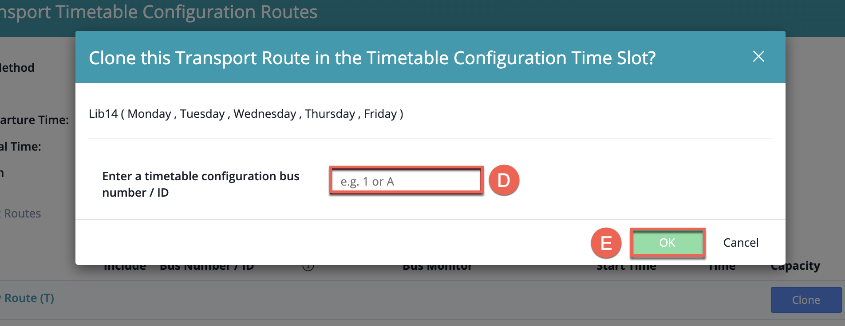Click the Lib14 weekday schedule text
Screen dimensions: 845x326
click(246, 114)
